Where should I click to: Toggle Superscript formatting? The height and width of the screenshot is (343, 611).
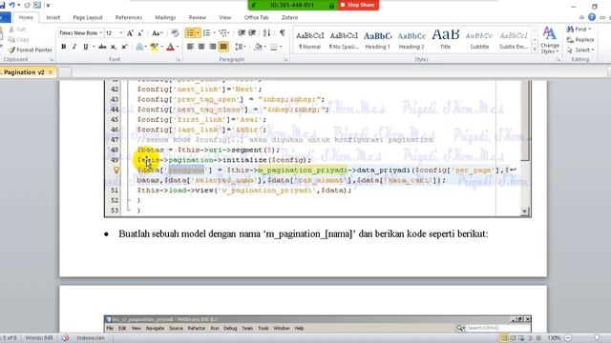point(125,47)
